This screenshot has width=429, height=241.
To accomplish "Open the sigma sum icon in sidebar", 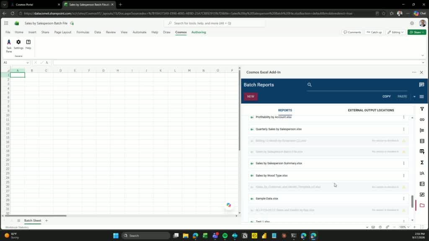I will (x=422, y=163).
